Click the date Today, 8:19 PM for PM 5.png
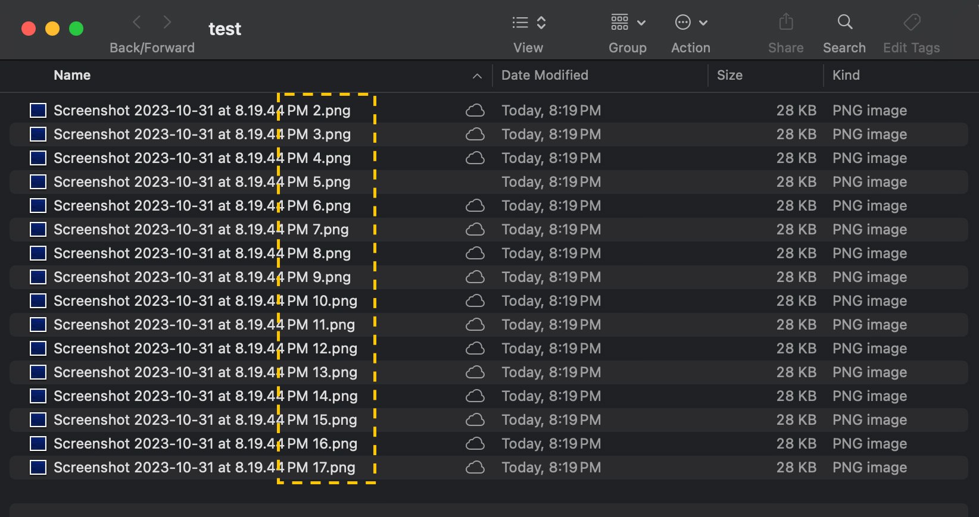The image size is (979, 517). pyautogui.click(x=551, y=182)
